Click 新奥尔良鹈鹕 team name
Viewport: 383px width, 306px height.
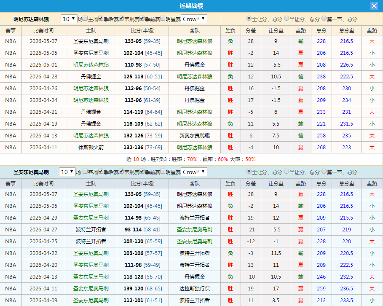(194, 136)
